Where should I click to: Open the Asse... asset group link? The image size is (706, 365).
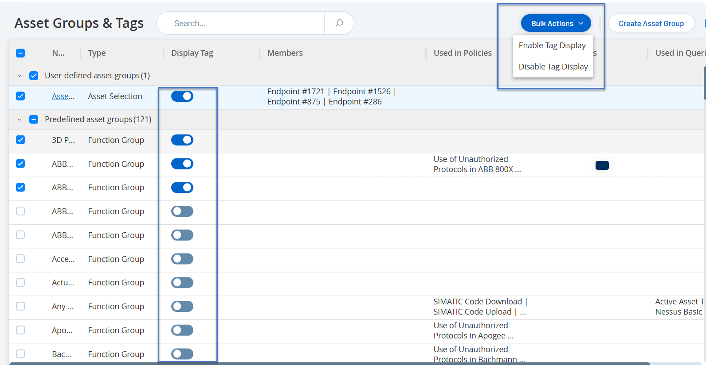[x=63, y=96]
